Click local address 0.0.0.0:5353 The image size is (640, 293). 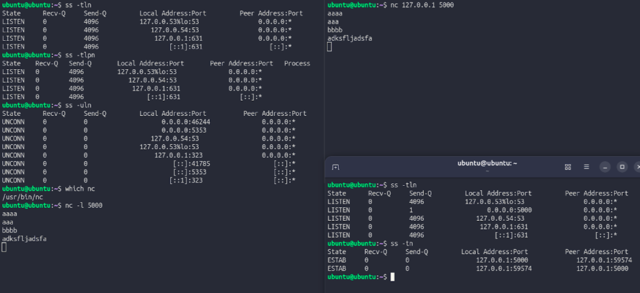(x=184, y=130)
